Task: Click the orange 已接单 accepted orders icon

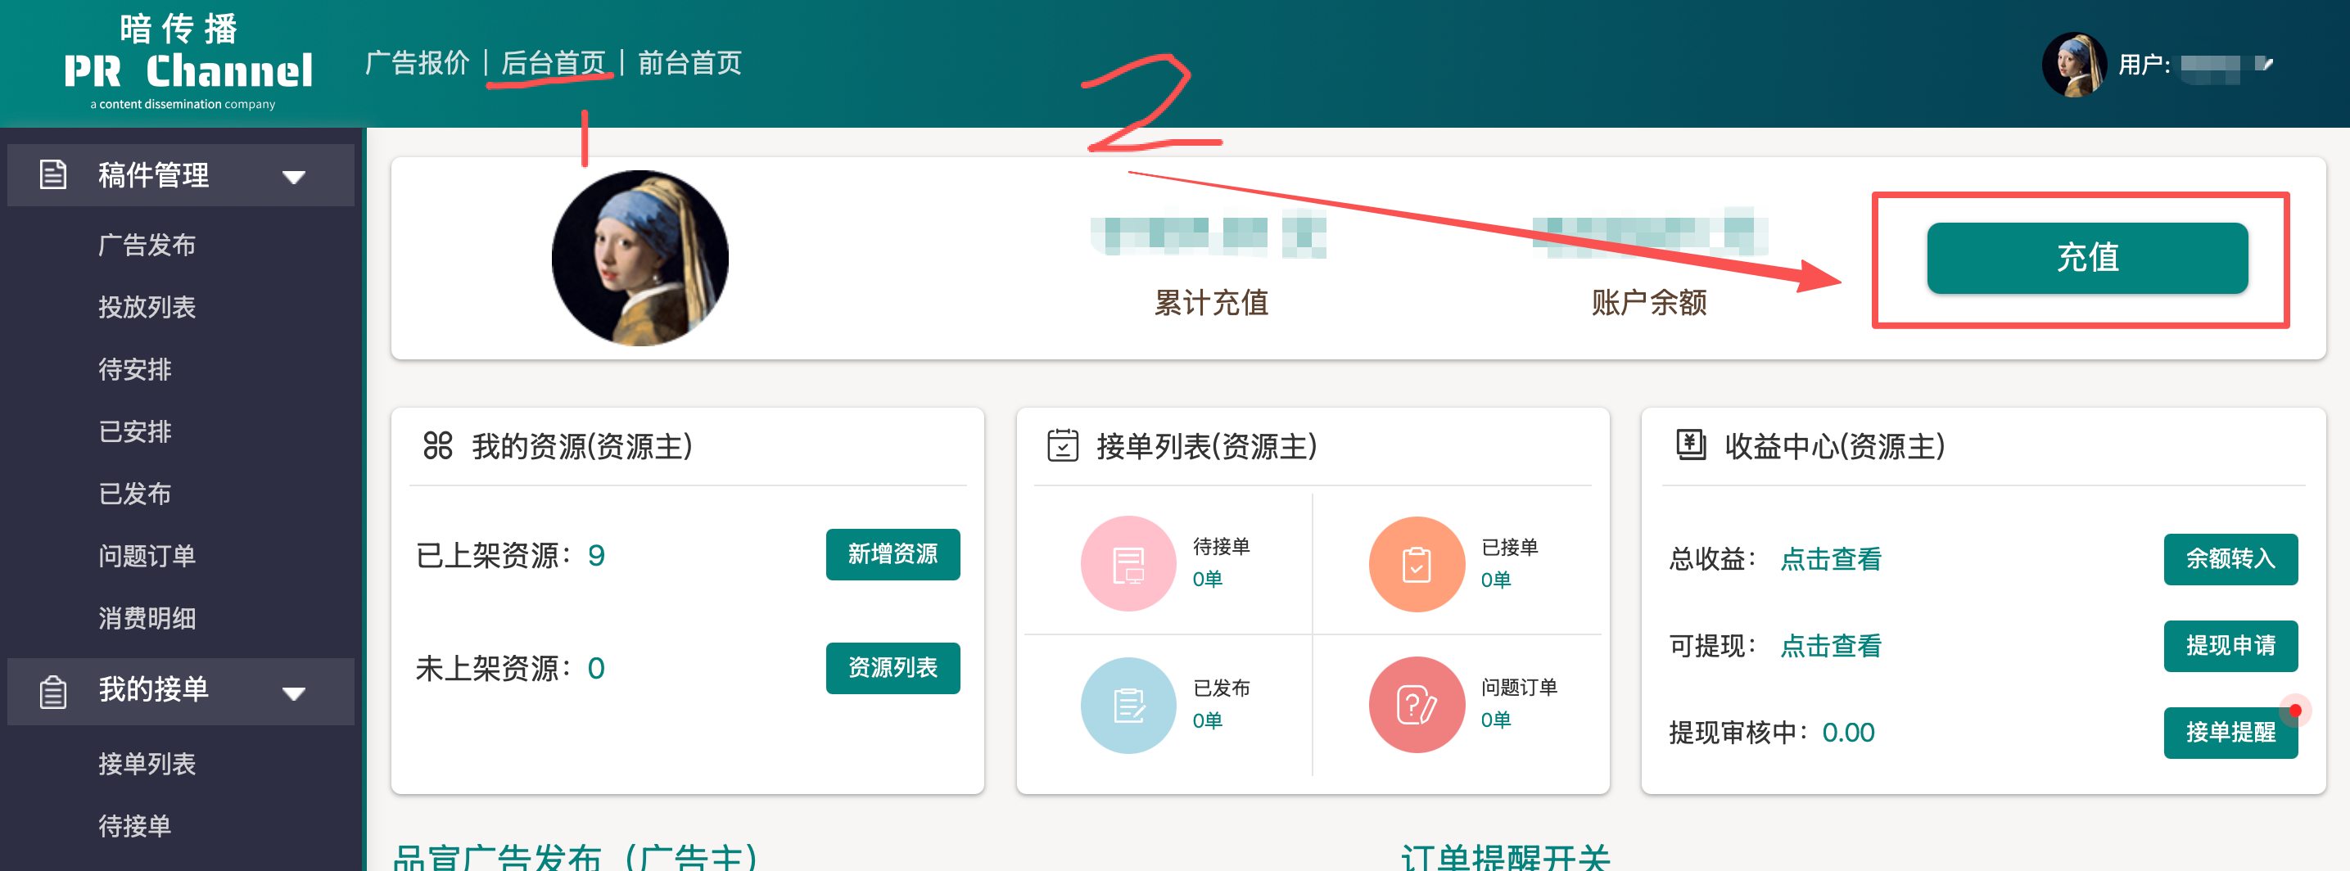Action: [x=1416, y=564]
